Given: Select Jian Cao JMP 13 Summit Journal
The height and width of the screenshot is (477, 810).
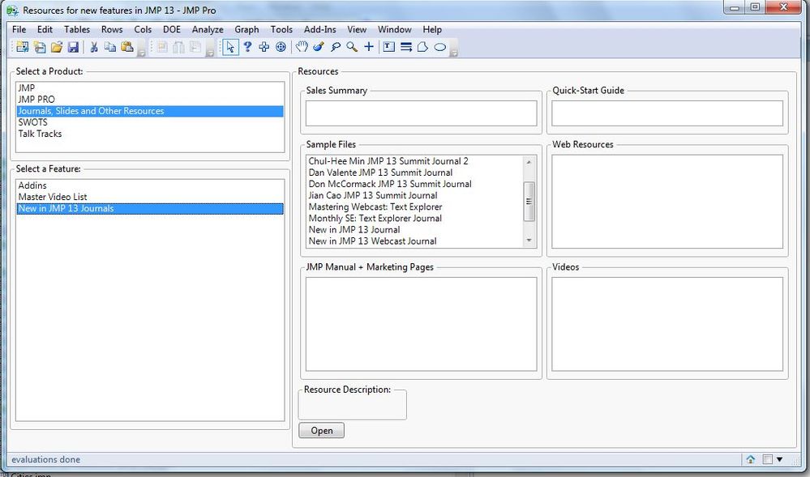Looking at the screenshot, I should [x=414, y=195].
